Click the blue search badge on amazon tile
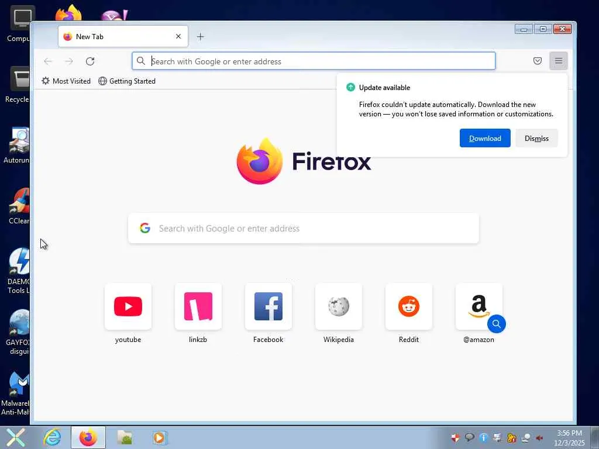The image size is (599, 449). pyautogui.click(x=496, y=324)
